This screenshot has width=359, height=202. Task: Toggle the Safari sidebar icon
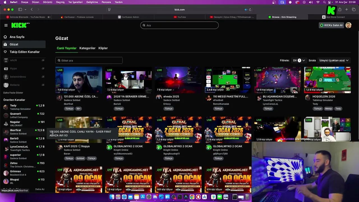(x=20, y=10)
